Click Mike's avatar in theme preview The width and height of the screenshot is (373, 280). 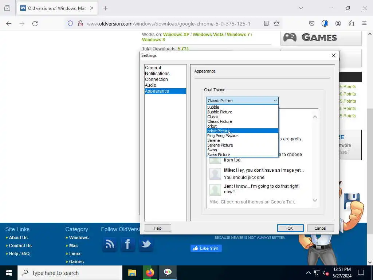pyautogui.click(x=215, y=174)
